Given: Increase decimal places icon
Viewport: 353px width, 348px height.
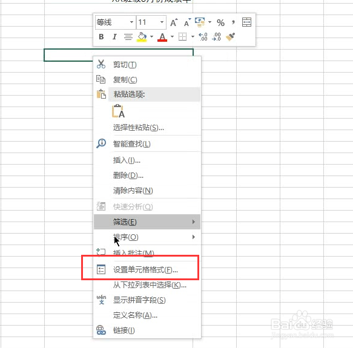Looking at the screenshot, I should [203, 37].
